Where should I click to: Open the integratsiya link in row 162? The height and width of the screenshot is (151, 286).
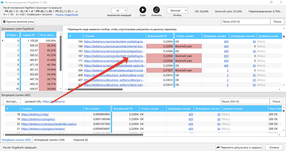(114, 51)
